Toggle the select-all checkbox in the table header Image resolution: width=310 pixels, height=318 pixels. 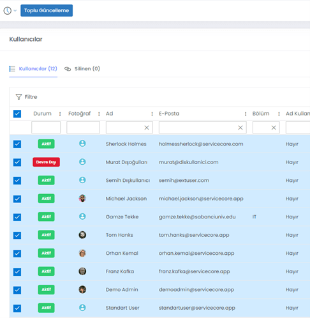point(17,114)
